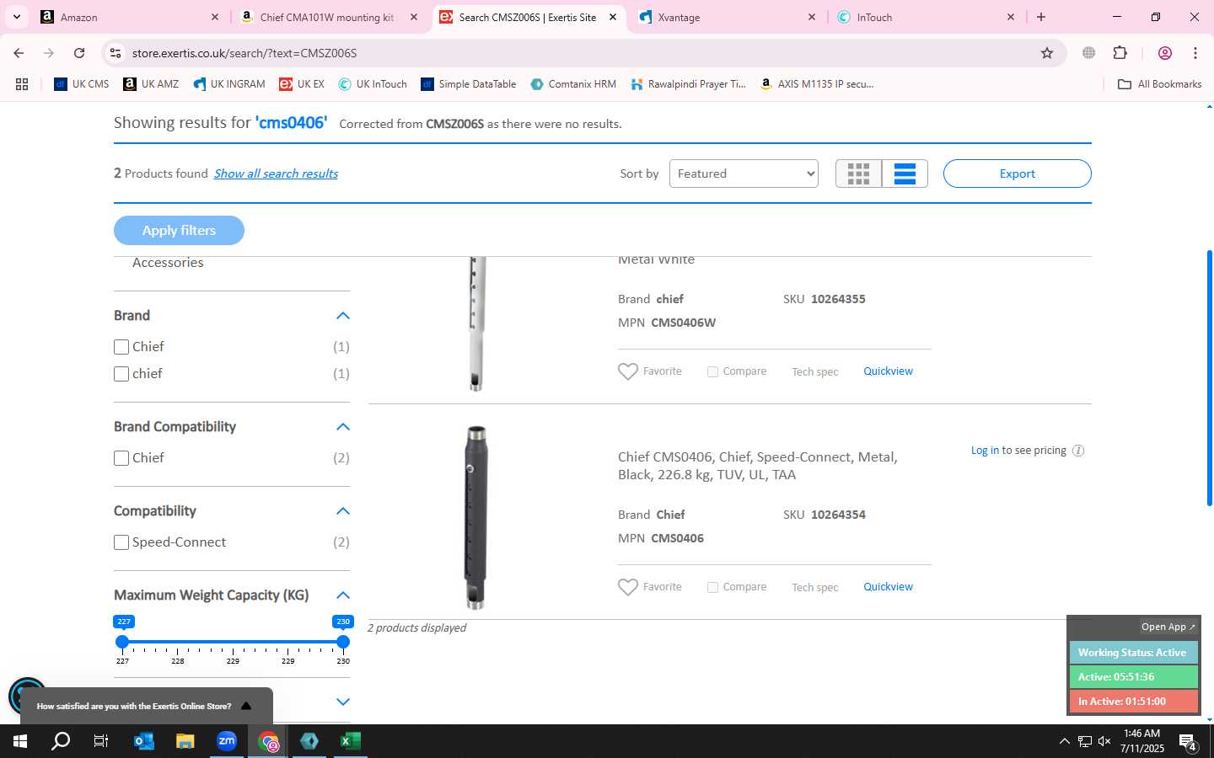1214x758 pixels.
Task: Collapse the Compatibility filter section
Action: [x=342, y=511]
